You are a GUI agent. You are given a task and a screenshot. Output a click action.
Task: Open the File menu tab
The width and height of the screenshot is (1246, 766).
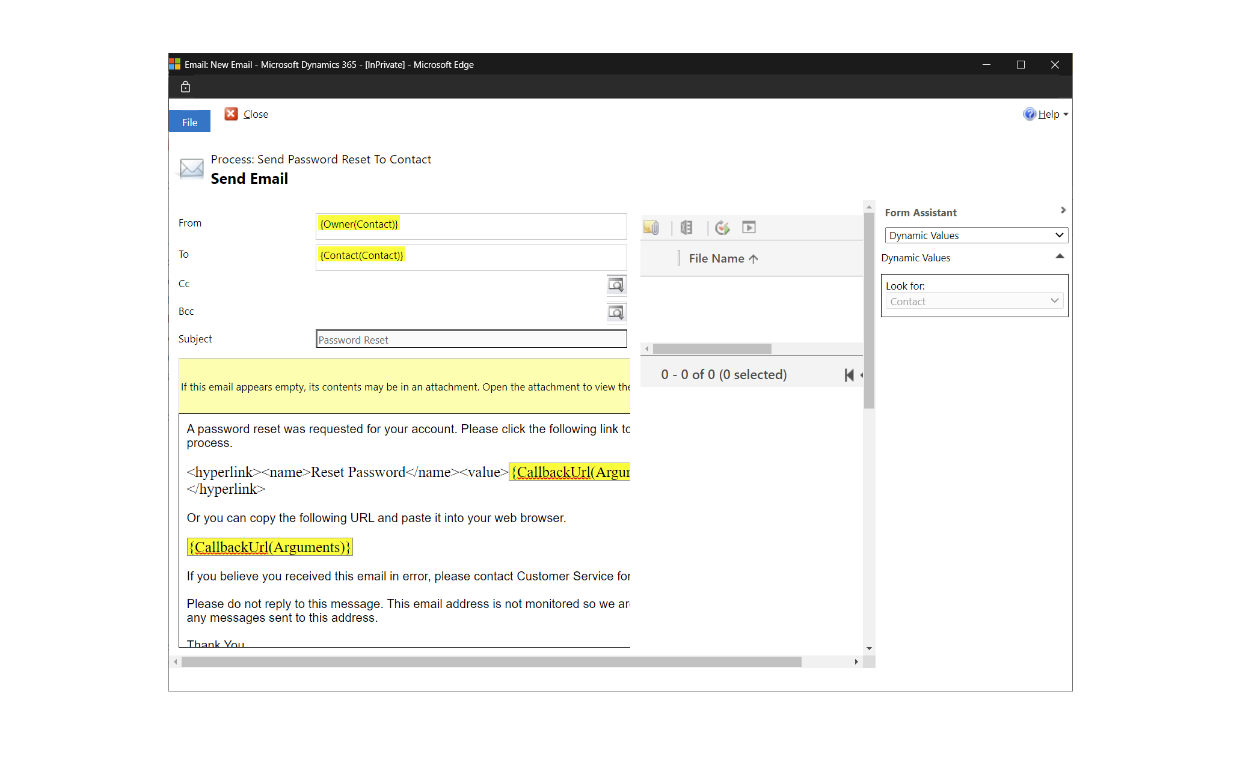189,122
